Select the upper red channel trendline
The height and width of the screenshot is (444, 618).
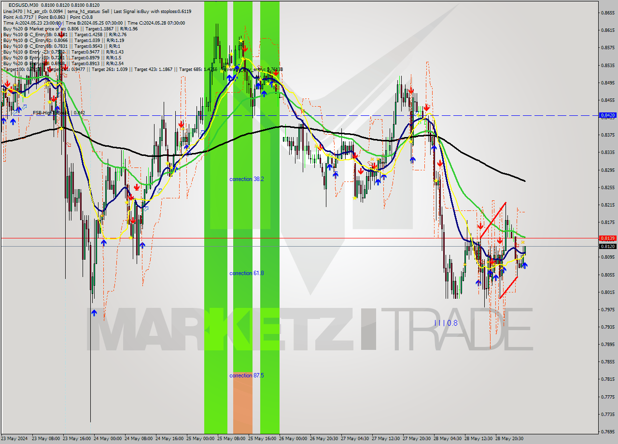pos(493,220)
